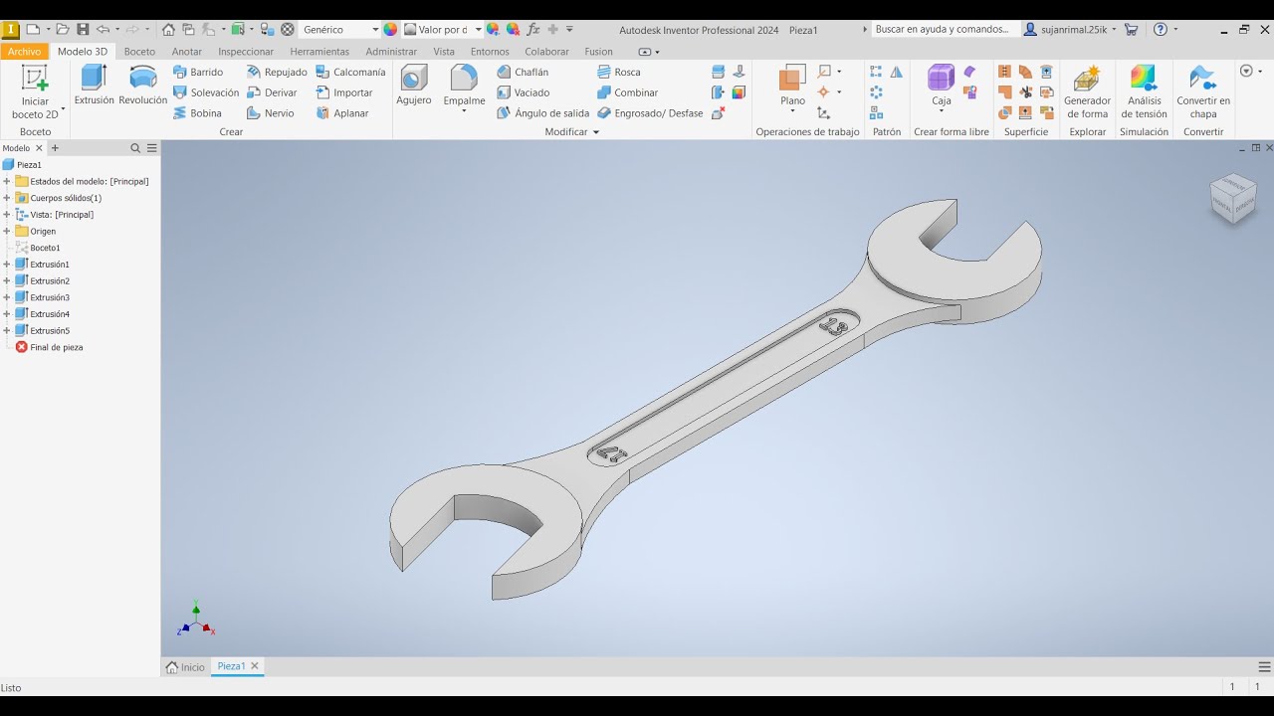
Task: Click the help search field
Action: point(945,30)
